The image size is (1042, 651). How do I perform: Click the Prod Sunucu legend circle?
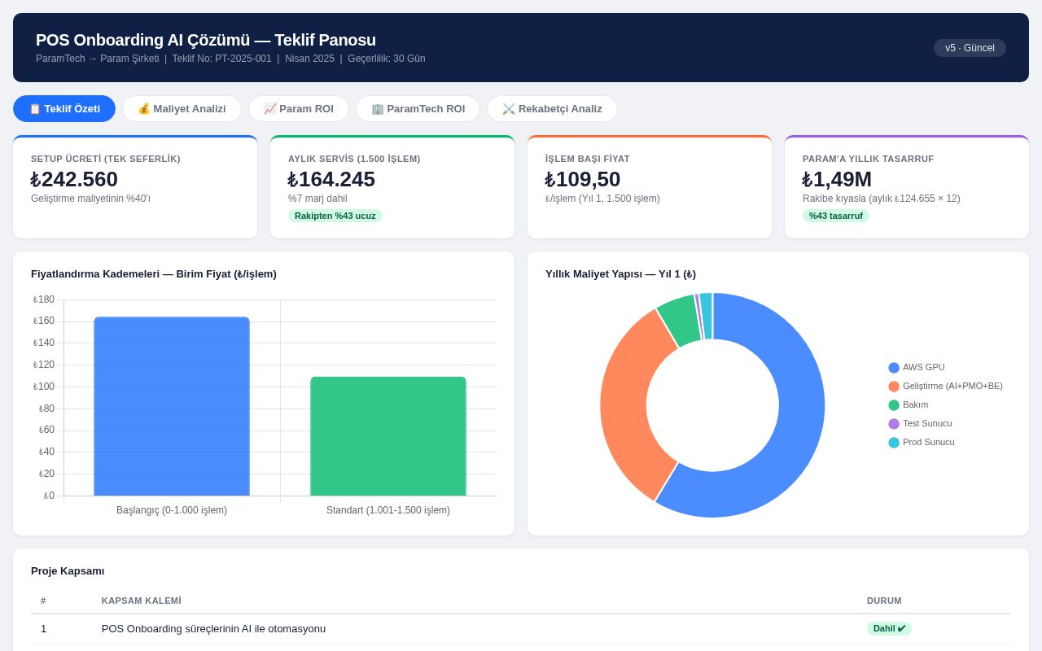[x=894, y=443]
